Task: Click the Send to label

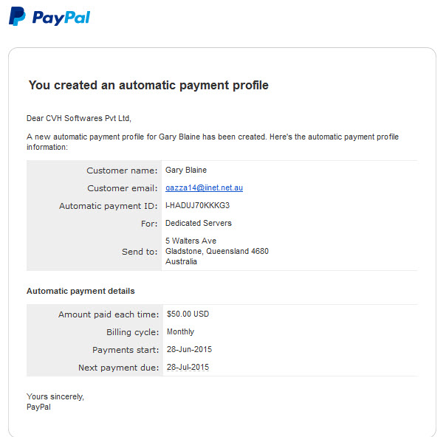Action: point(140,252)
